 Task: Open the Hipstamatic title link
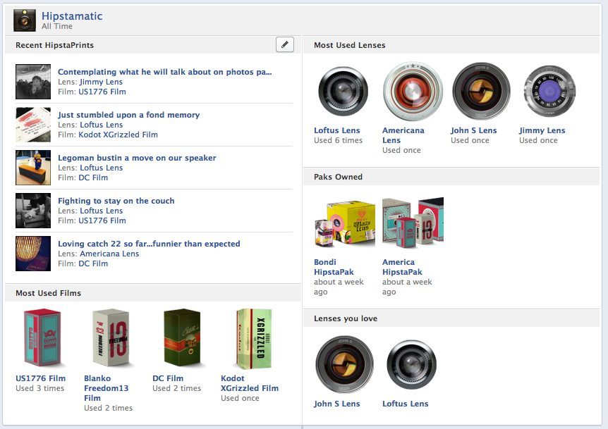point(72,16)
